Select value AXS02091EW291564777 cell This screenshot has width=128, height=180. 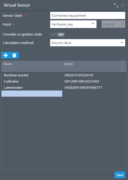coord(83,87)
